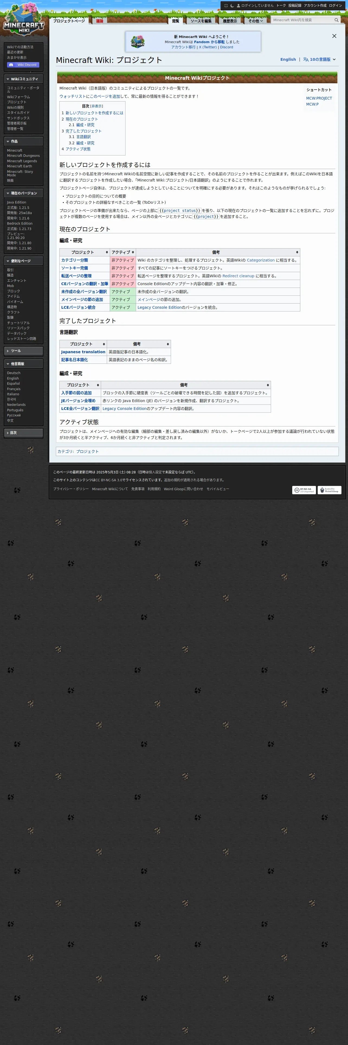This screenshot has height=1045, width=348.
Task: Open the サンドボックス sidebar link
Action: tap(18, 118)
